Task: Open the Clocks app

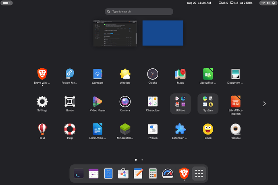Action: pyautogui.click(x=153, y=76)
